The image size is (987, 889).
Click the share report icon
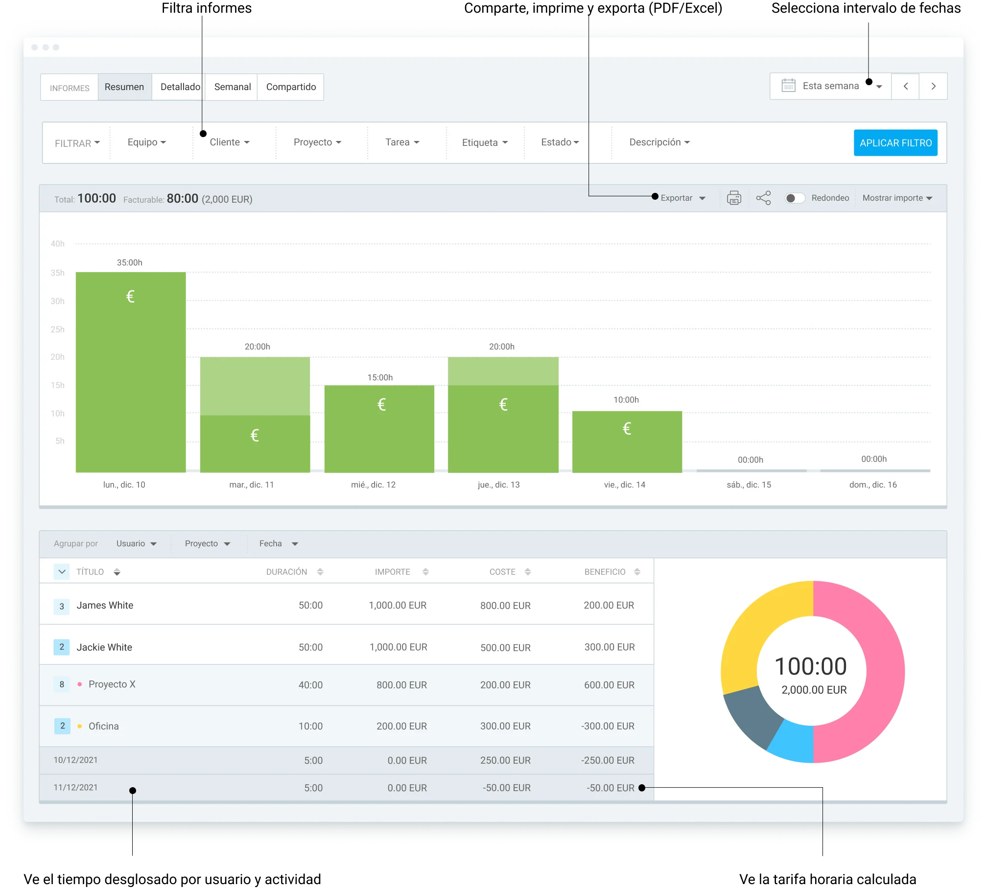[x=763, y=198]
